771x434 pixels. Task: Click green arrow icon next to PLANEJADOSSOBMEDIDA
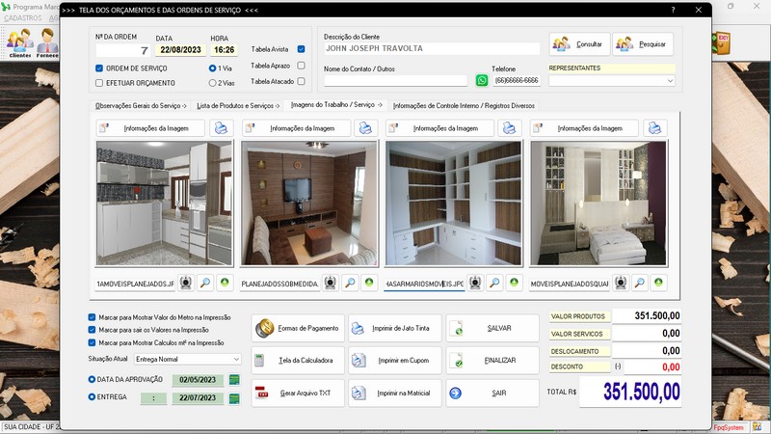369,283
